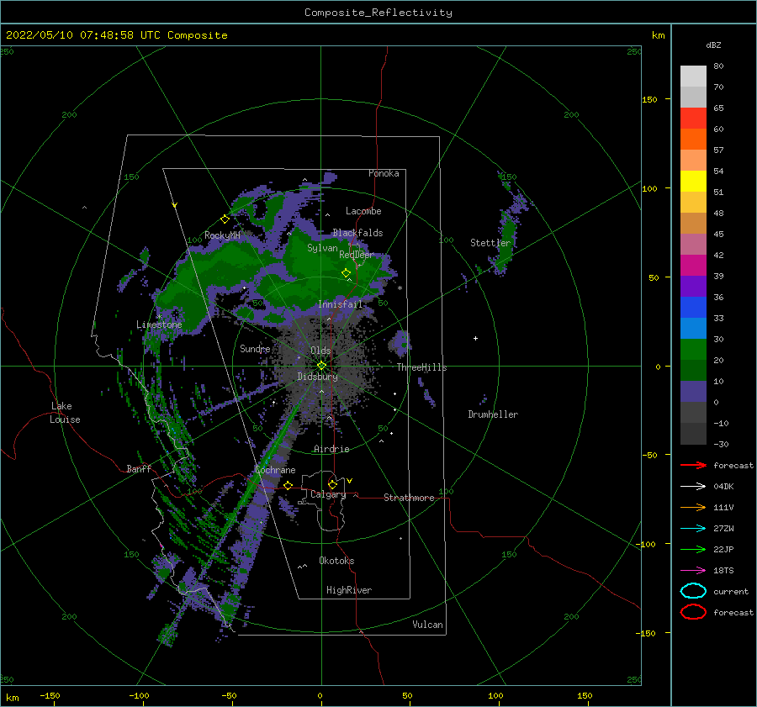Click the purple swatch between 39 and 36
This screenshot has width=757, height=707.
point(693,286)
